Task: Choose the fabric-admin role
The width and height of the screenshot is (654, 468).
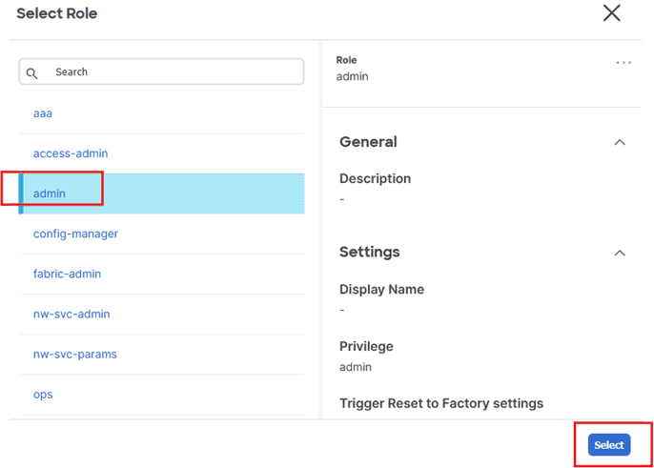Action: pyautogui.click(x=67, y=274)
